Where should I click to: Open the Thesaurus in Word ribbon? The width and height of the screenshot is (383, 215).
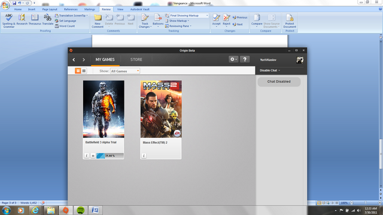pos(35,20)
